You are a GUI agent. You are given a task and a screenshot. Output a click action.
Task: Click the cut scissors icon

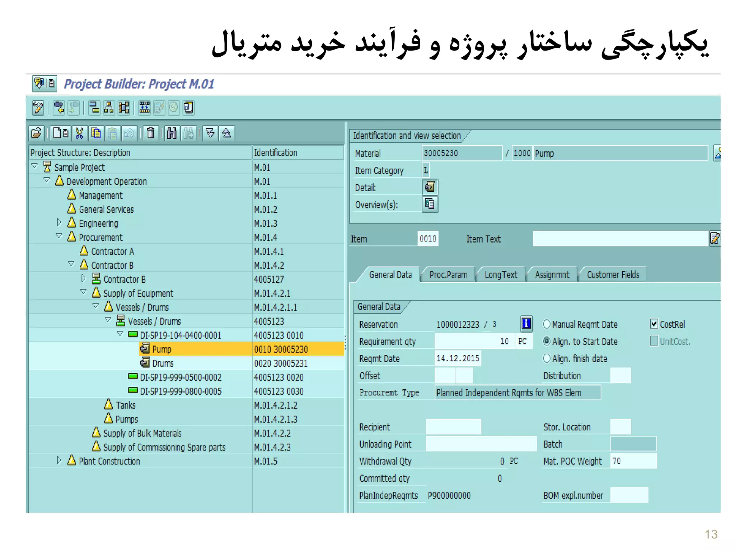click(79, 133)
